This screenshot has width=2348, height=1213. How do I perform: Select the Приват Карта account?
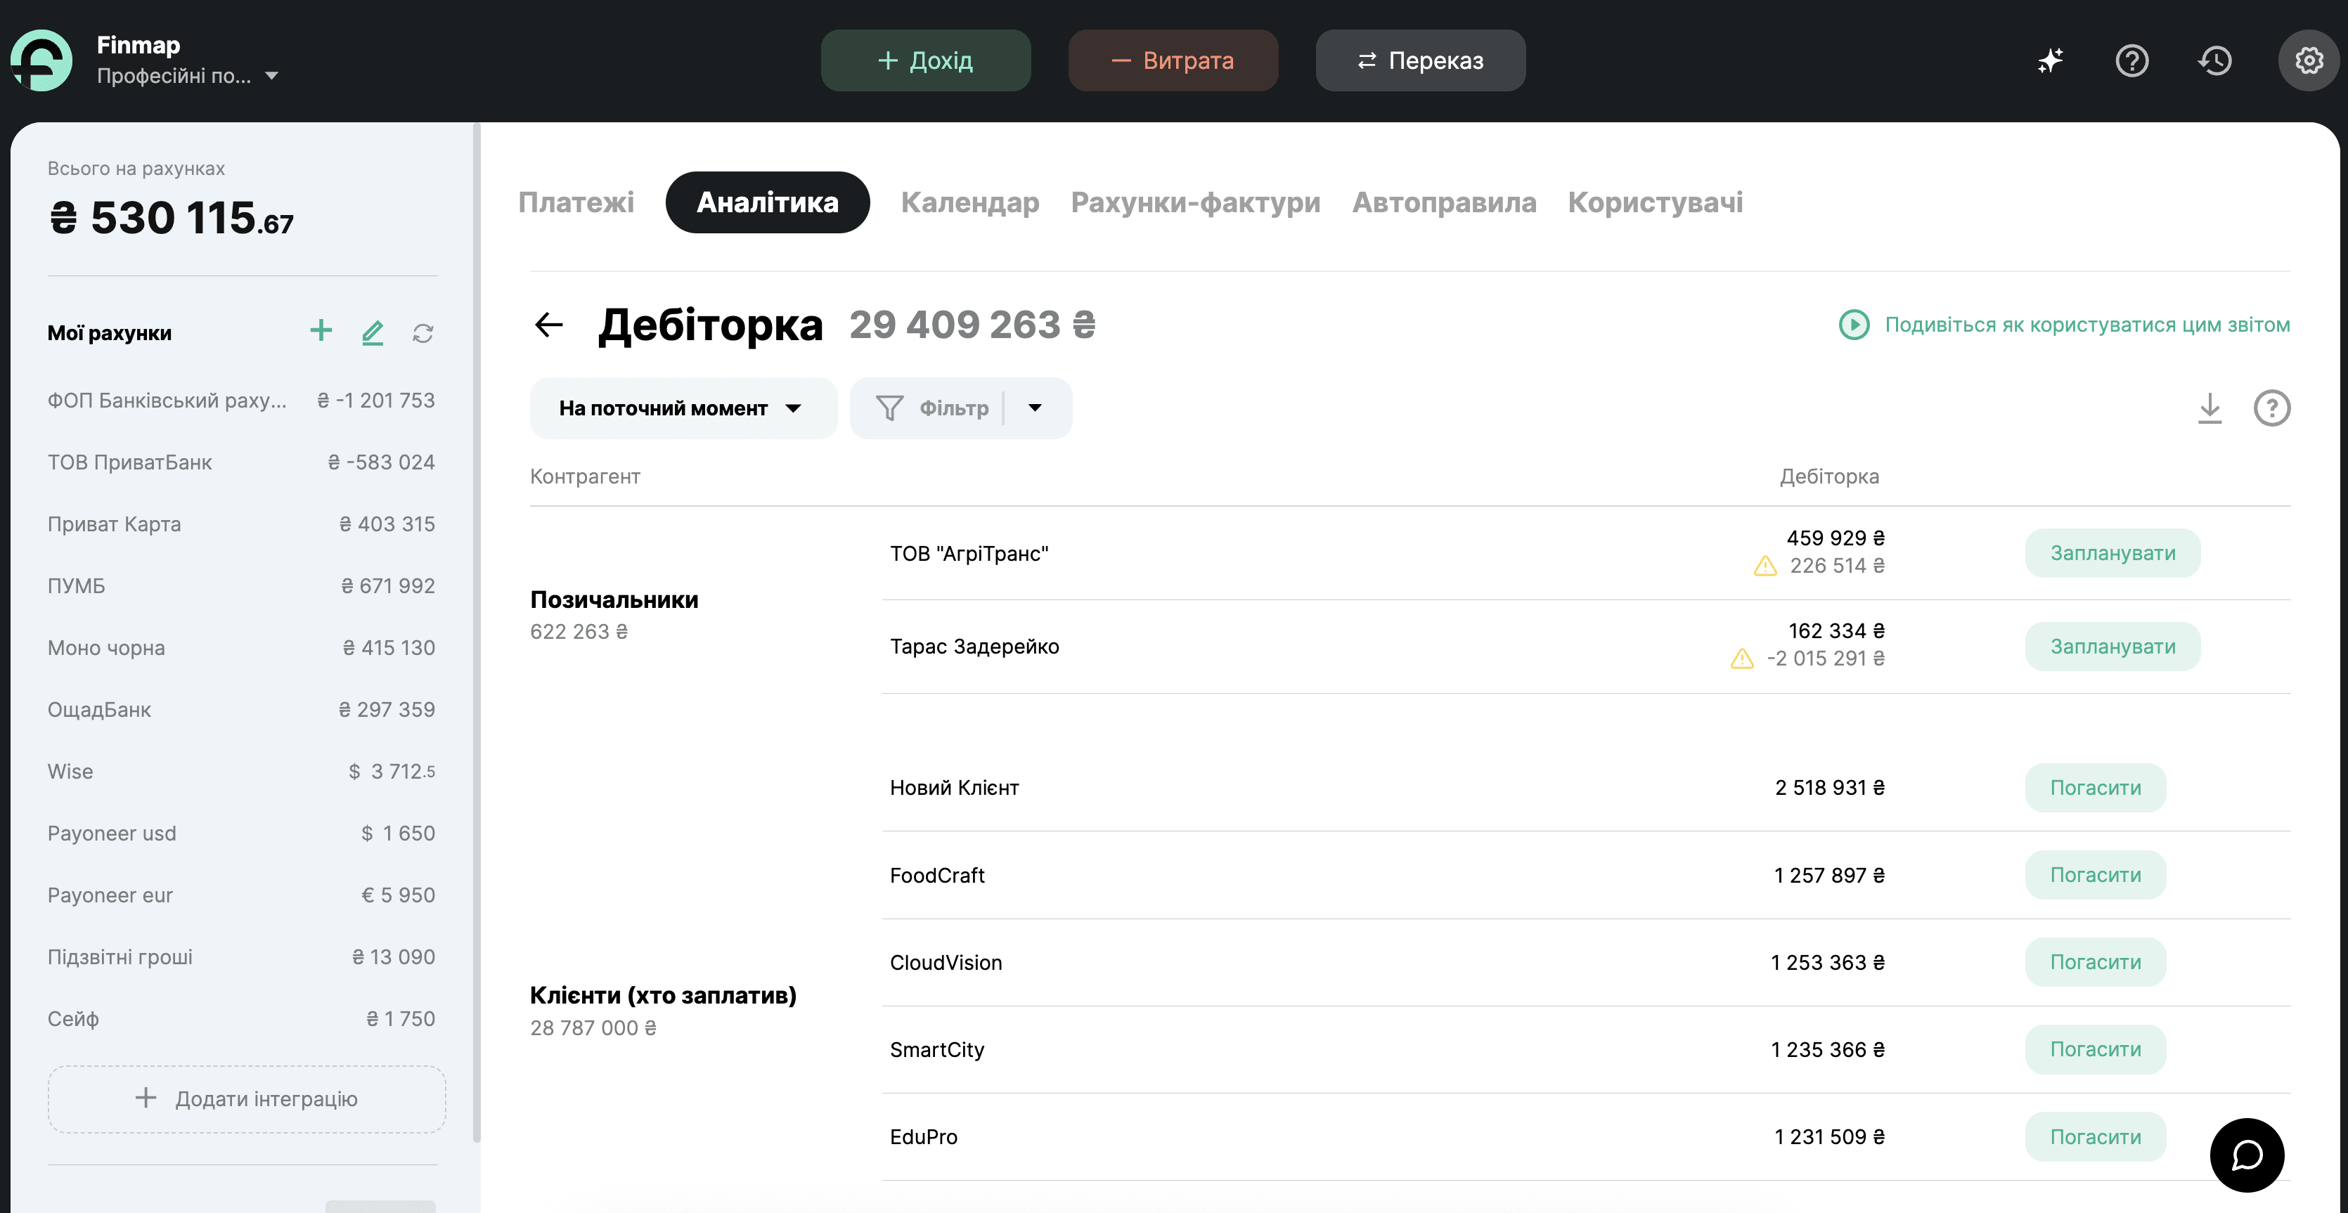point(242,524)
